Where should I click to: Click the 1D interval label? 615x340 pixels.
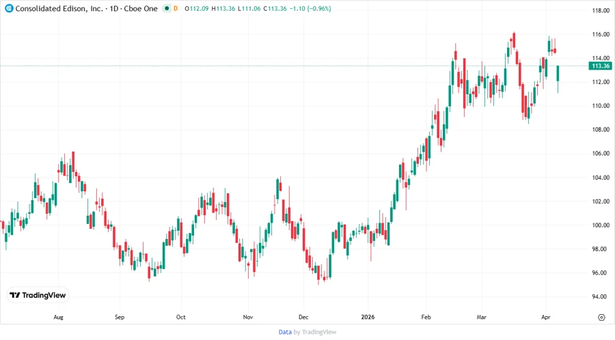pos(114,9)
